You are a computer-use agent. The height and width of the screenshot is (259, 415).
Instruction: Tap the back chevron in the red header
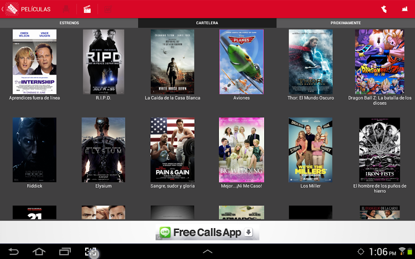click(x=2, y=9)
